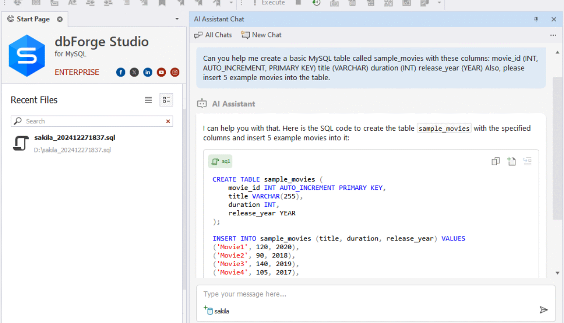Open the SQL snippet in a new document

tap(511, 161)
